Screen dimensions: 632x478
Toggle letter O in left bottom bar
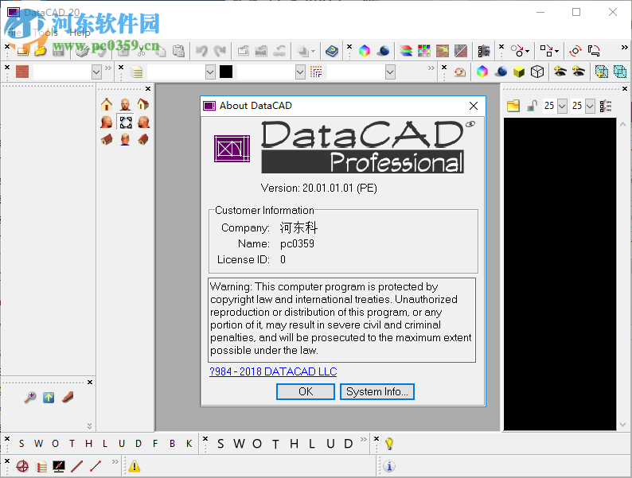point(55,443)
